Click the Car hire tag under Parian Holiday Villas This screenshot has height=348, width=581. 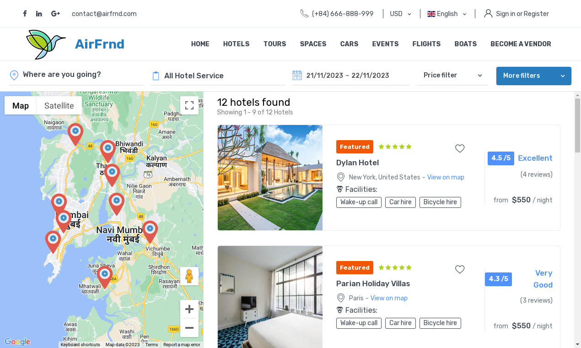click(400, 323)
